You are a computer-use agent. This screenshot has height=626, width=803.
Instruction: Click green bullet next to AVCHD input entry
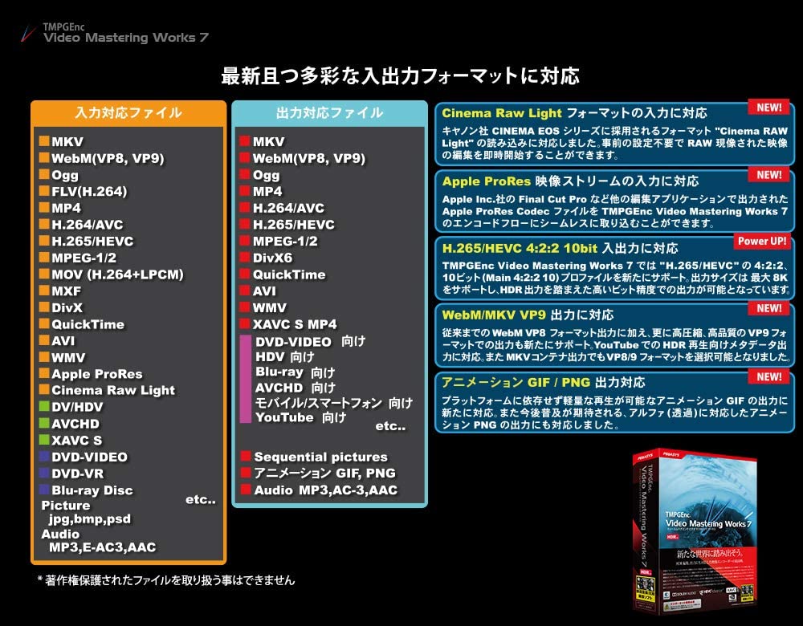[45, 424]
